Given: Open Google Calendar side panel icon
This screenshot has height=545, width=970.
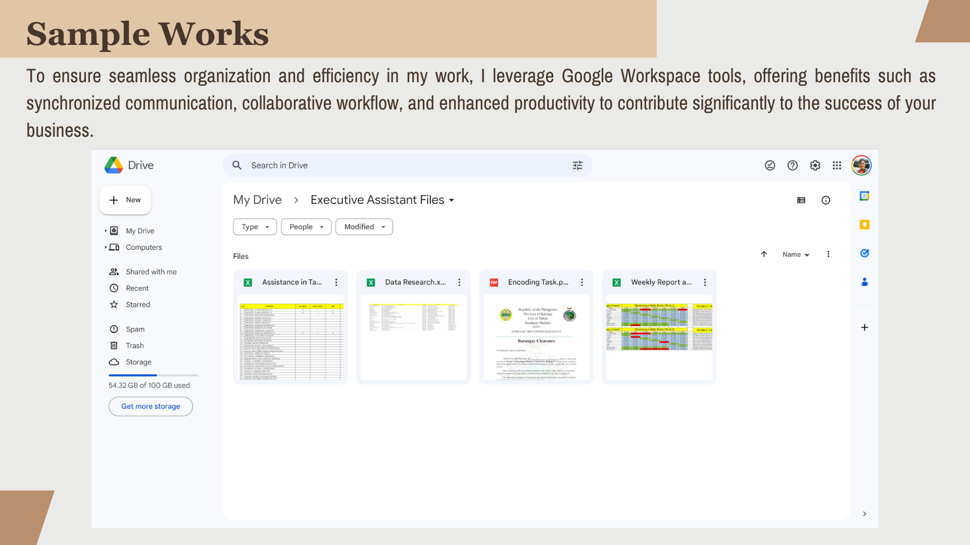Looking at the screenshot, I should [864, 196].
